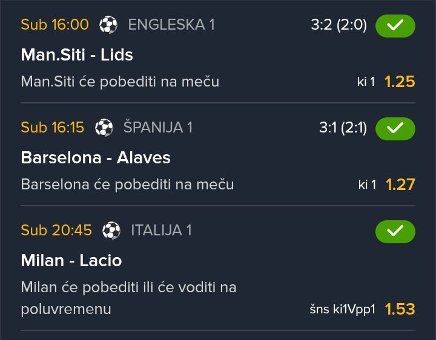The width and height of the screenshot is (436, 340).
Task: Click the 3:1 (2:1) score result
Action: [x=343, y=128]
